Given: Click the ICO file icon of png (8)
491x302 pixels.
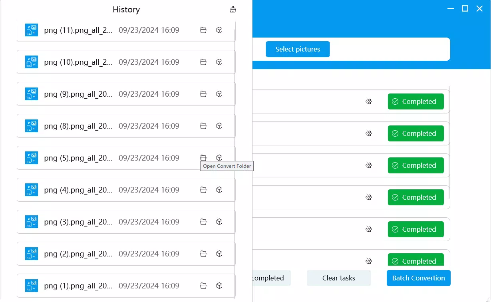Looking at the screenshot, I should 32,126.
